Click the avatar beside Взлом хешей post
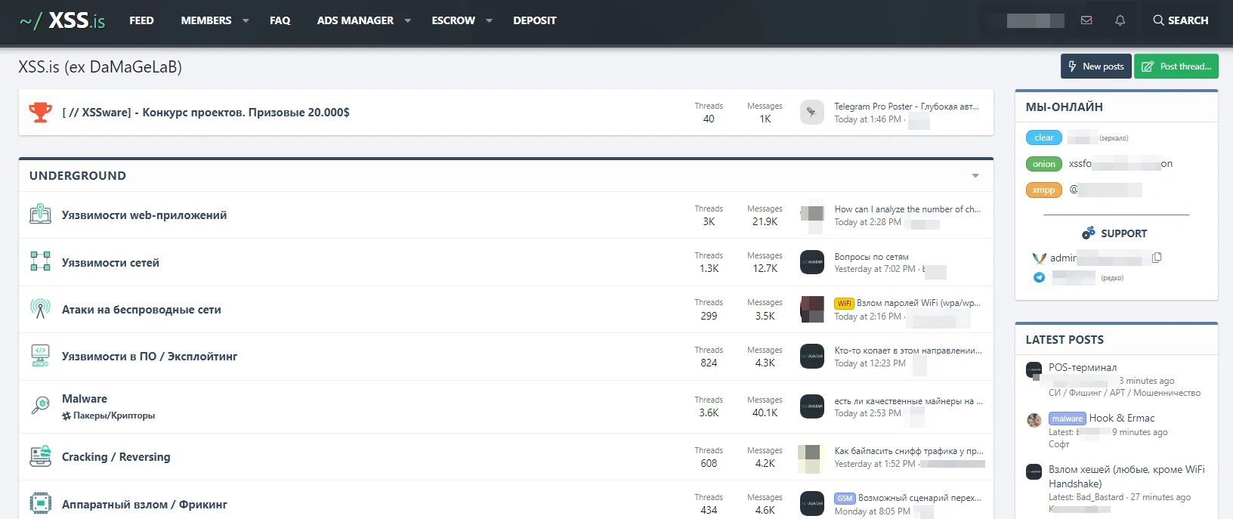 [1034, 472]
